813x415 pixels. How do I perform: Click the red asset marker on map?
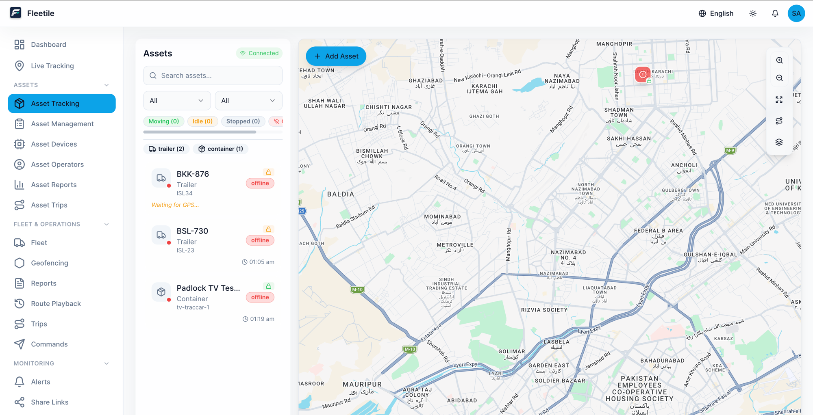point(642,75)
